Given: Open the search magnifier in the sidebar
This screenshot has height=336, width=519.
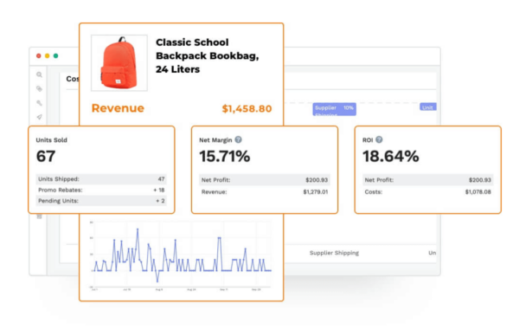Looking at the screenshot, I should 39,74.
